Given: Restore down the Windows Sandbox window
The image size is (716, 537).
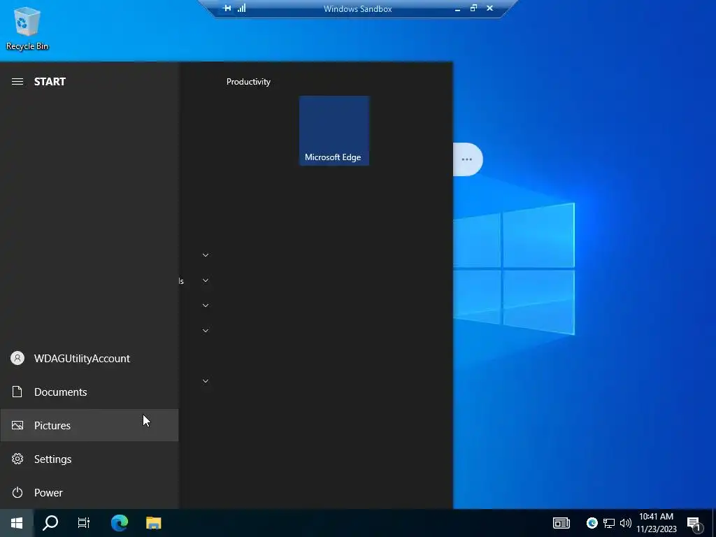Looking at the screenshot, I should (x=473, y=8).
